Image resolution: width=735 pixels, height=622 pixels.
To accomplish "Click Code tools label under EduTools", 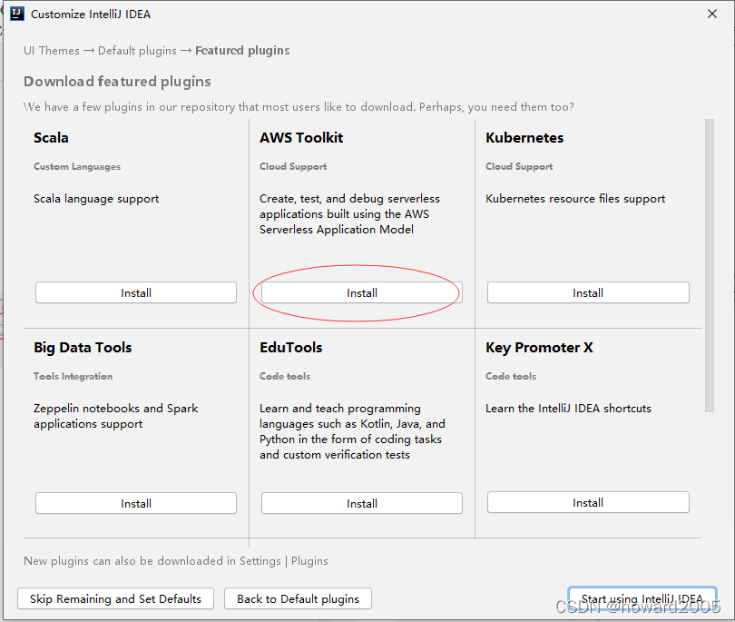I will 285,376.
